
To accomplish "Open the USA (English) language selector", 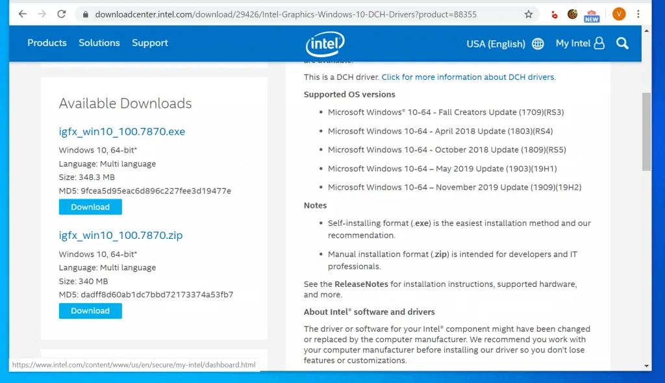I will [x=496, y=44].
